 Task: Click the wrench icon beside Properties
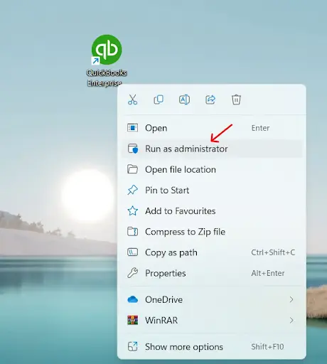(132, 273)
